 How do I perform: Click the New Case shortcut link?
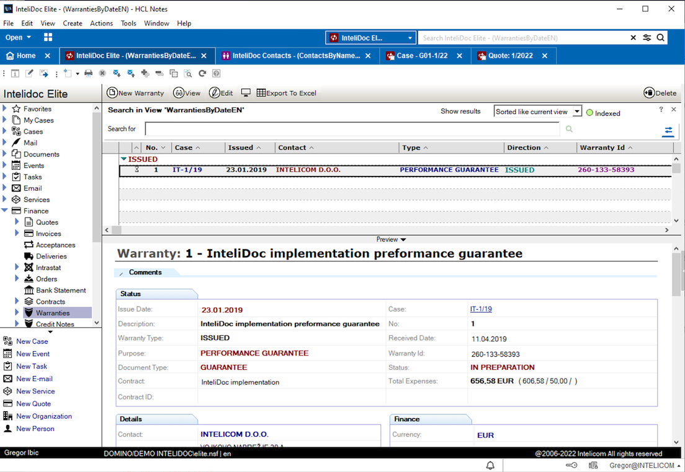click(x=32, y=341)
